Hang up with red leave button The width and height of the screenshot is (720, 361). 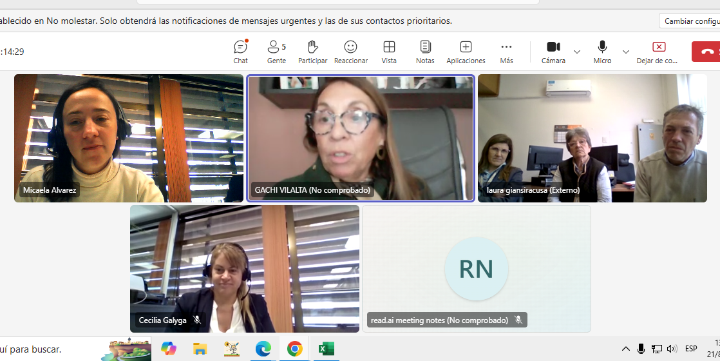[706, 52]
